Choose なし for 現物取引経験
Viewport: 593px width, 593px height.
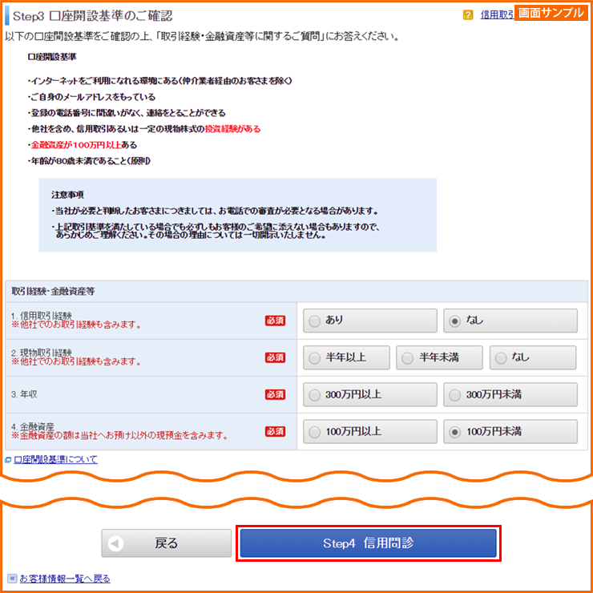533,357
